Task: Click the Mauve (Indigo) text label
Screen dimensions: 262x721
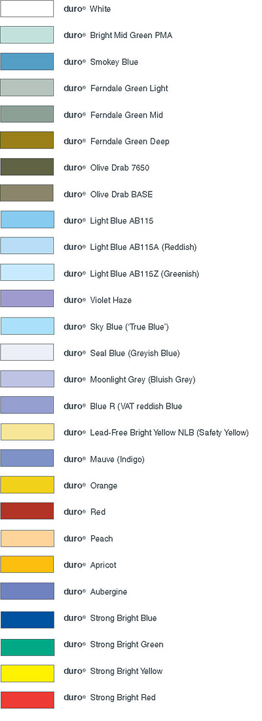Action: coord(117,459)
